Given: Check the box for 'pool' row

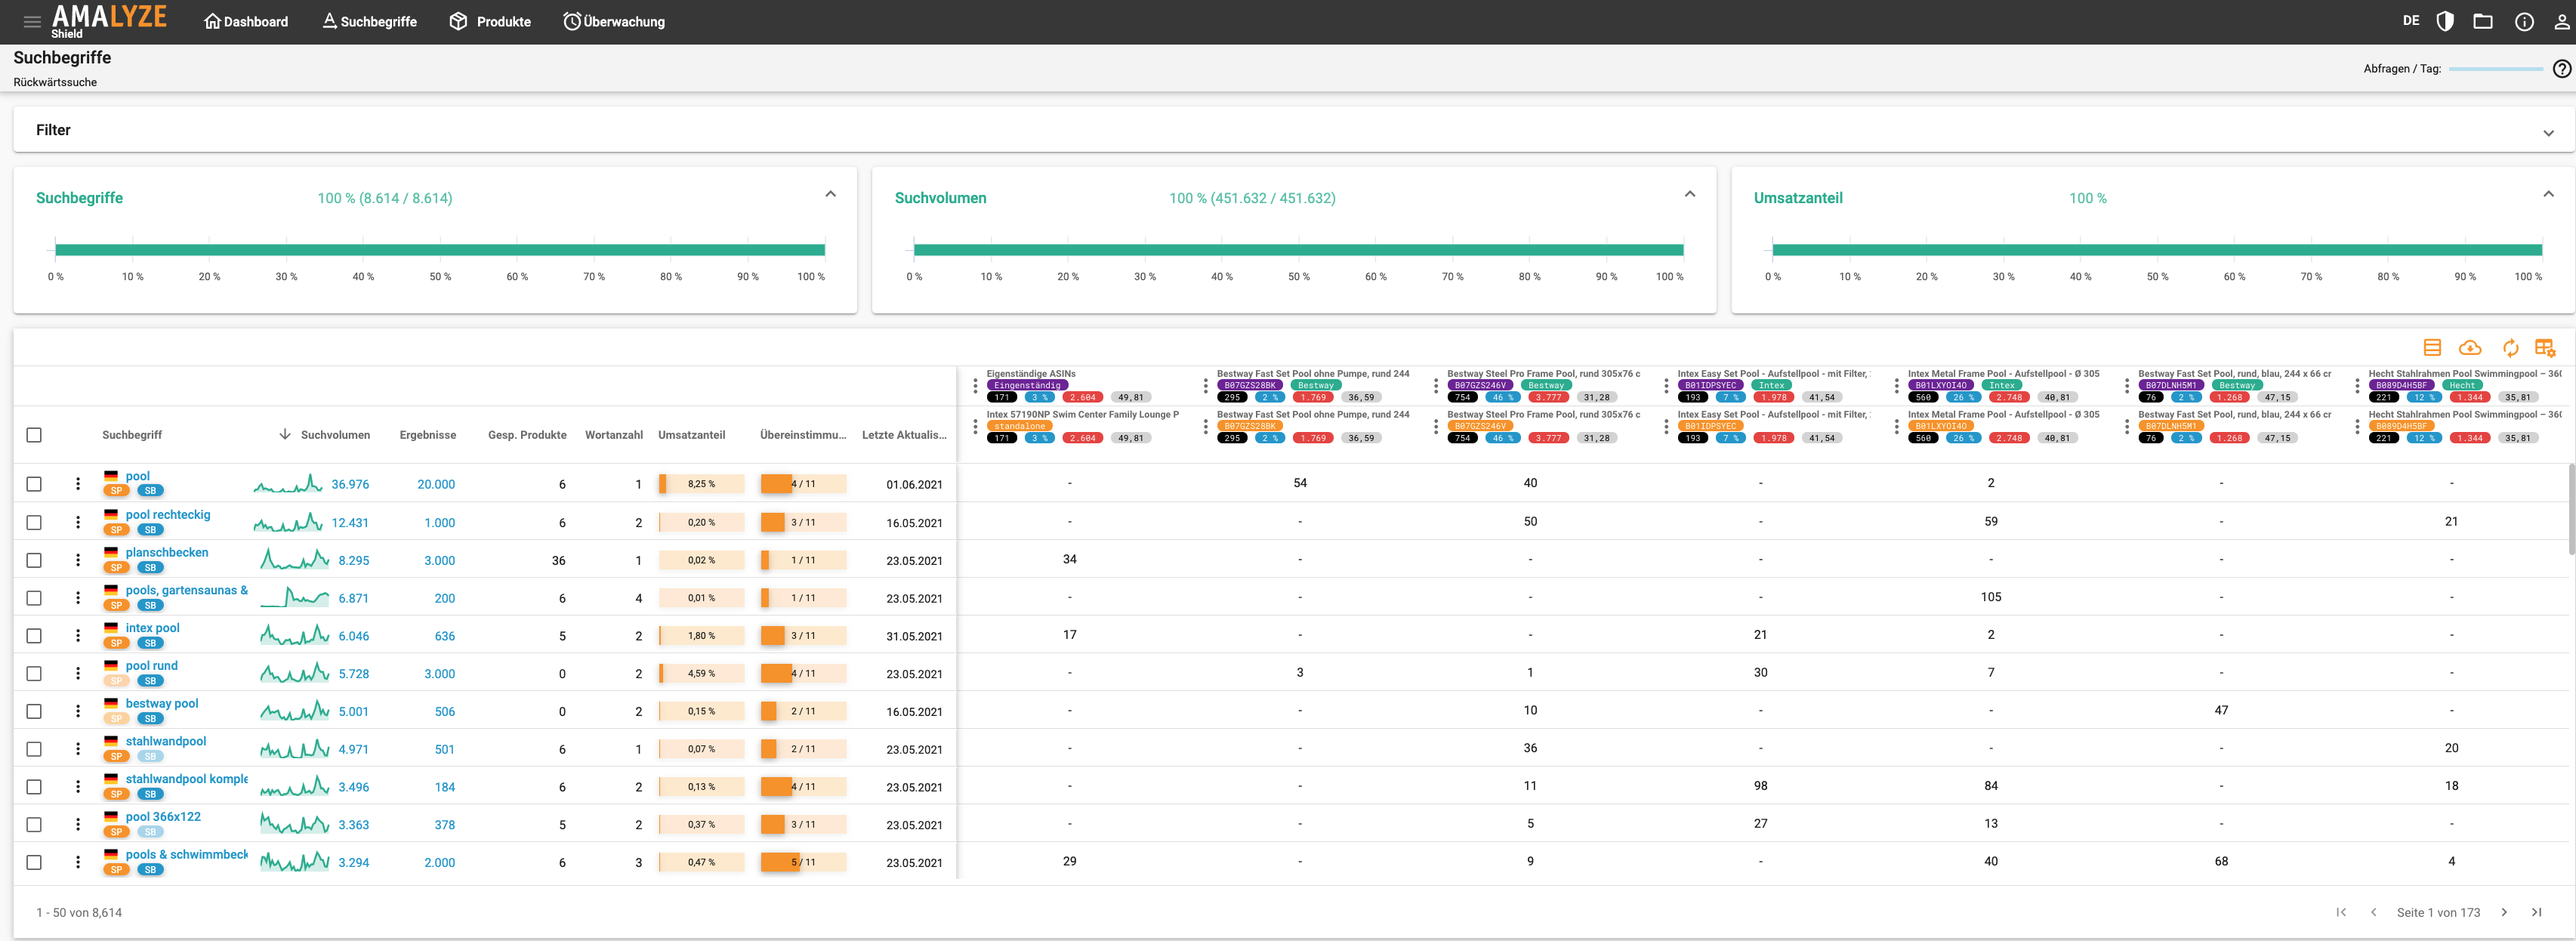Looking at the screenshot, I should (34, 484).
